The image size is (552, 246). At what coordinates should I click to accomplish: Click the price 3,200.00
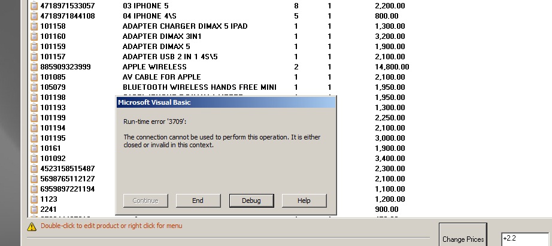390,37
